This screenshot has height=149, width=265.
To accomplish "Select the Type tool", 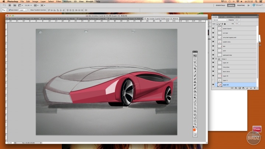I will (x=195, y=105).
